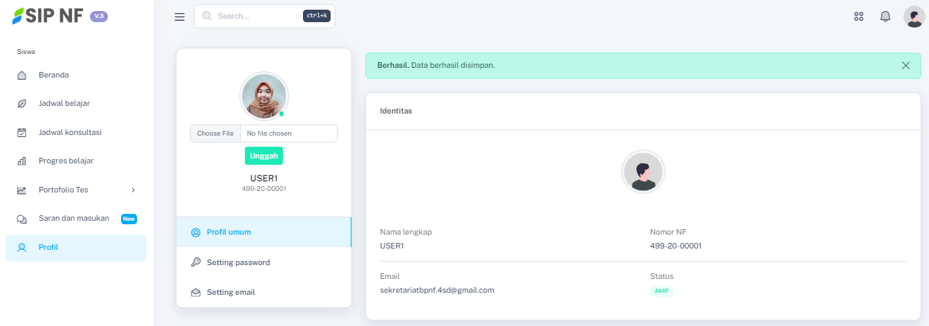
Task: Click the Jadwal belajar leaf icon
Action: tap(21, 104)
